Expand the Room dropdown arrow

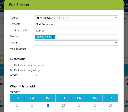[x=116, y=43]
